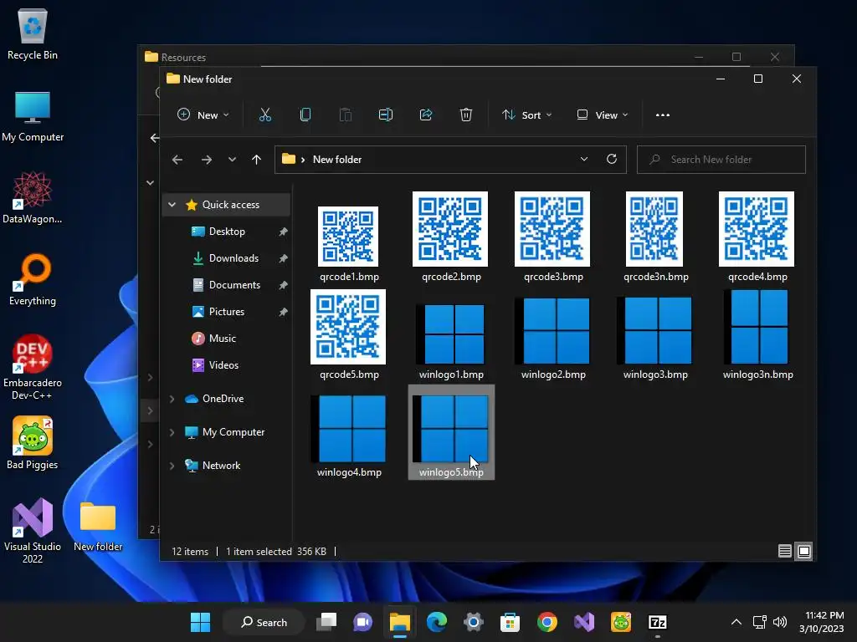
Task: Expand address bar history dropdown
Action: (x=583, y=159)
